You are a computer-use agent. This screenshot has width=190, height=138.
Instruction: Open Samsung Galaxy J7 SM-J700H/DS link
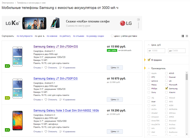(55, 47)
